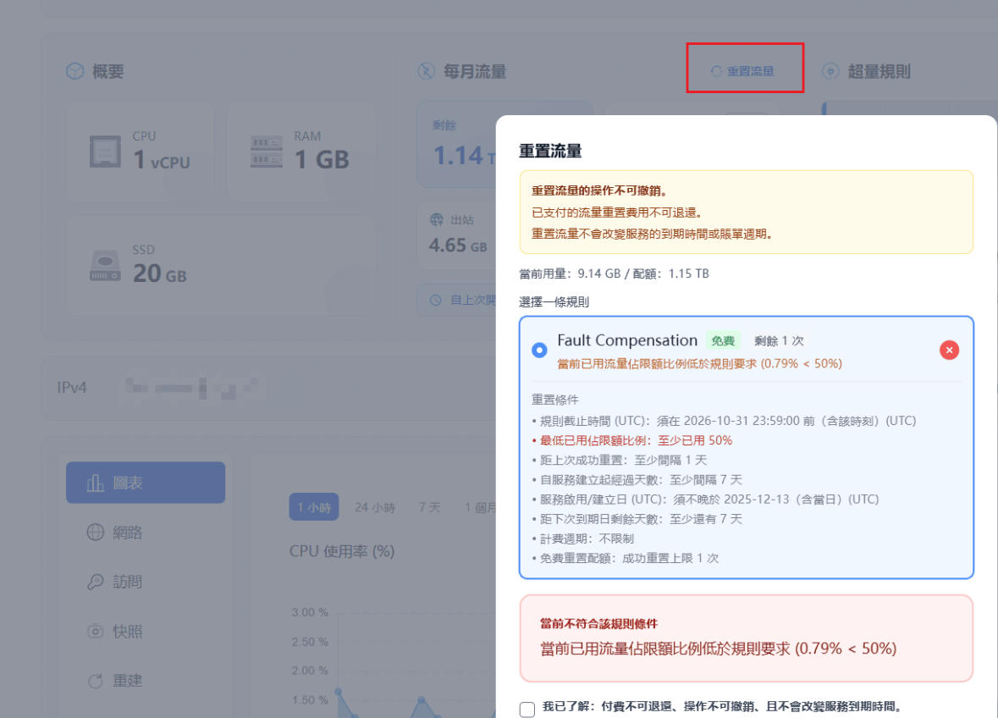Click the RAM memory icon
Image resolution: width=998 pixels, height=718 pixels.
(x=267, y=152)
